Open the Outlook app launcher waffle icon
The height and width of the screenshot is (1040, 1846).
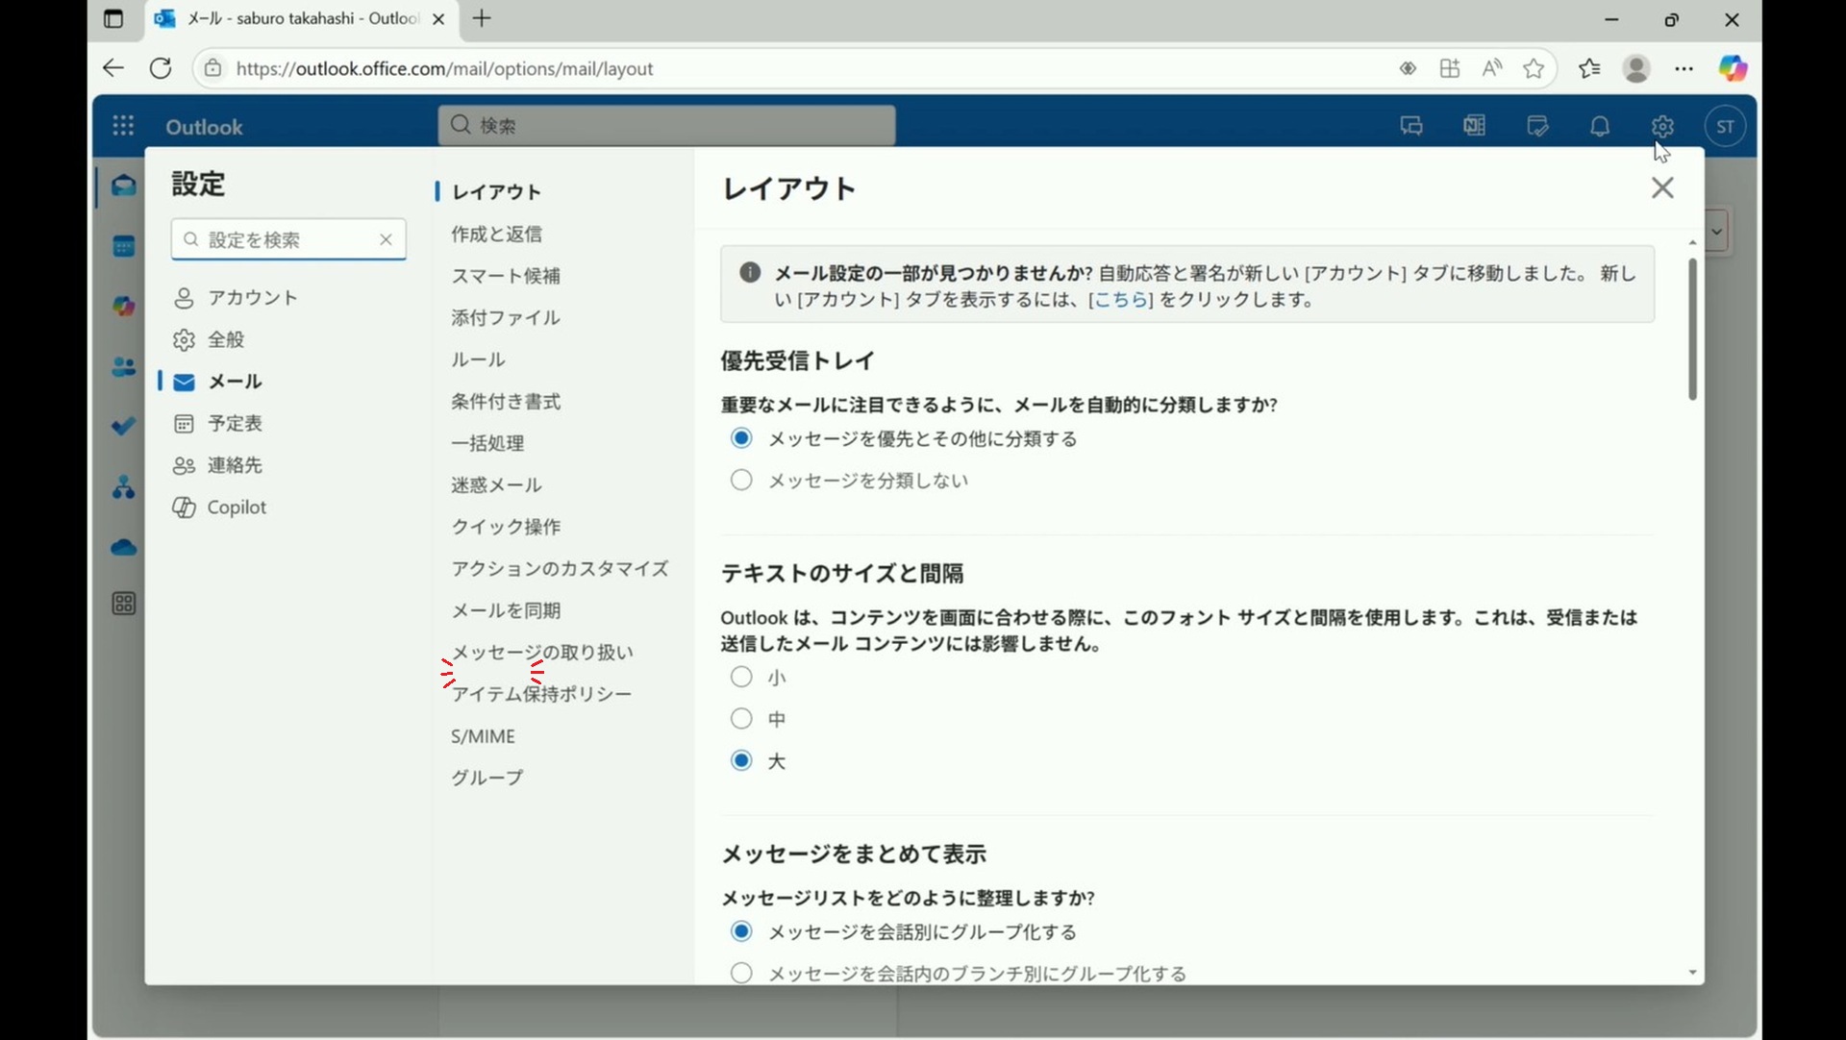coord(123,126)
